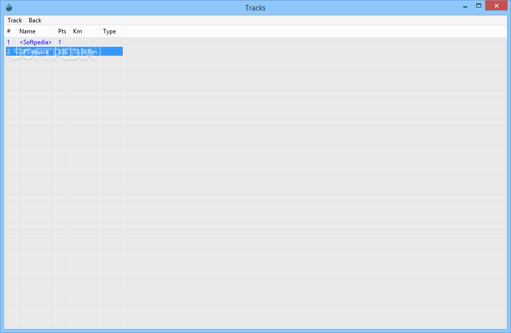This screenshot has height=333, width=511.
Task: Sort tracks by Name column header
Action: point(35,31)
